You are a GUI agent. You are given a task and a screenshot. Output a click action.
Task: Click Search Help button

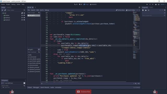[130, 10]
